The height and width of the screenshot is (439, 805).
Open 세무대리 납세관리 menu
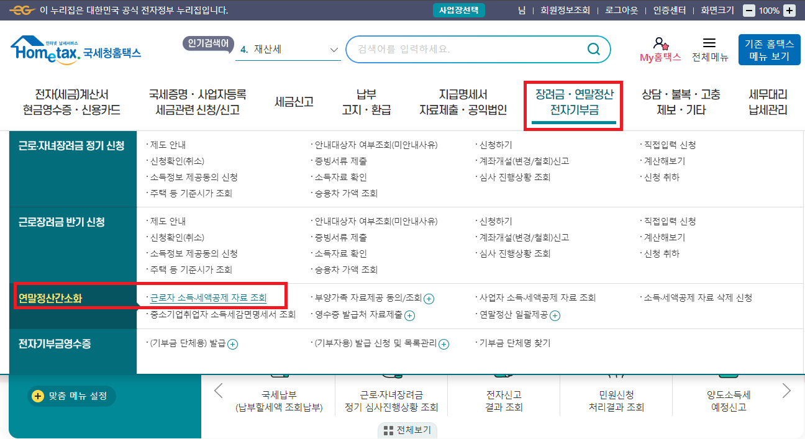[x=768, y=102]
